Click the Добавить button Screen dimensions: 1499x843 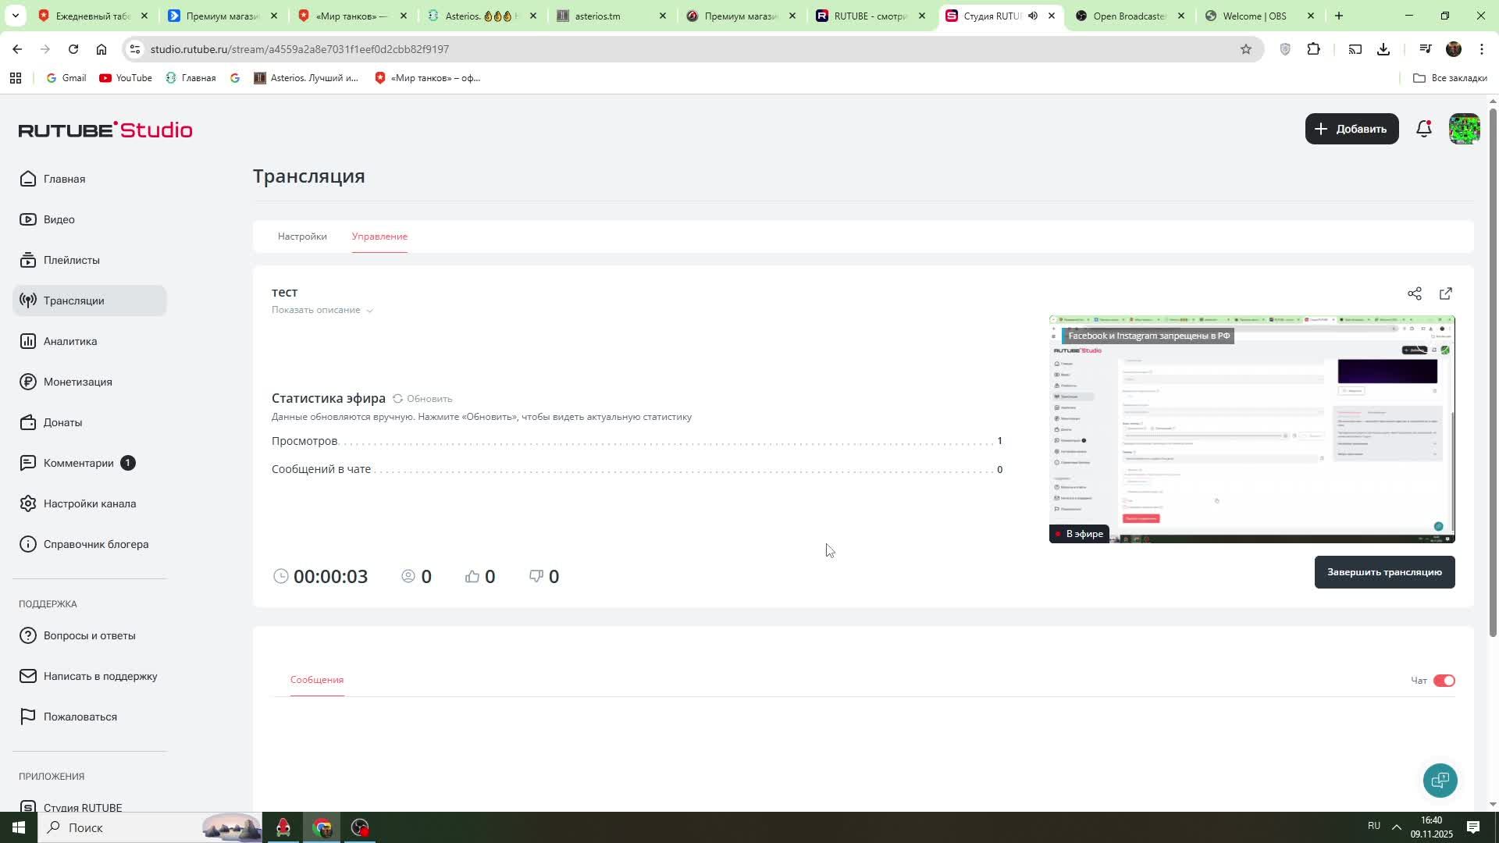1351,129
